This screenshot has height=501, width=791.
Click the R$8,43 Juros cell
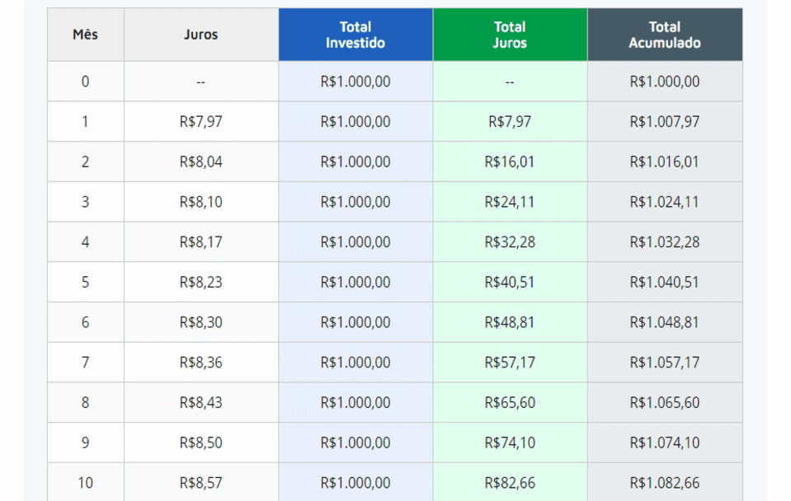pyautogui.click(x=200, y=402)
